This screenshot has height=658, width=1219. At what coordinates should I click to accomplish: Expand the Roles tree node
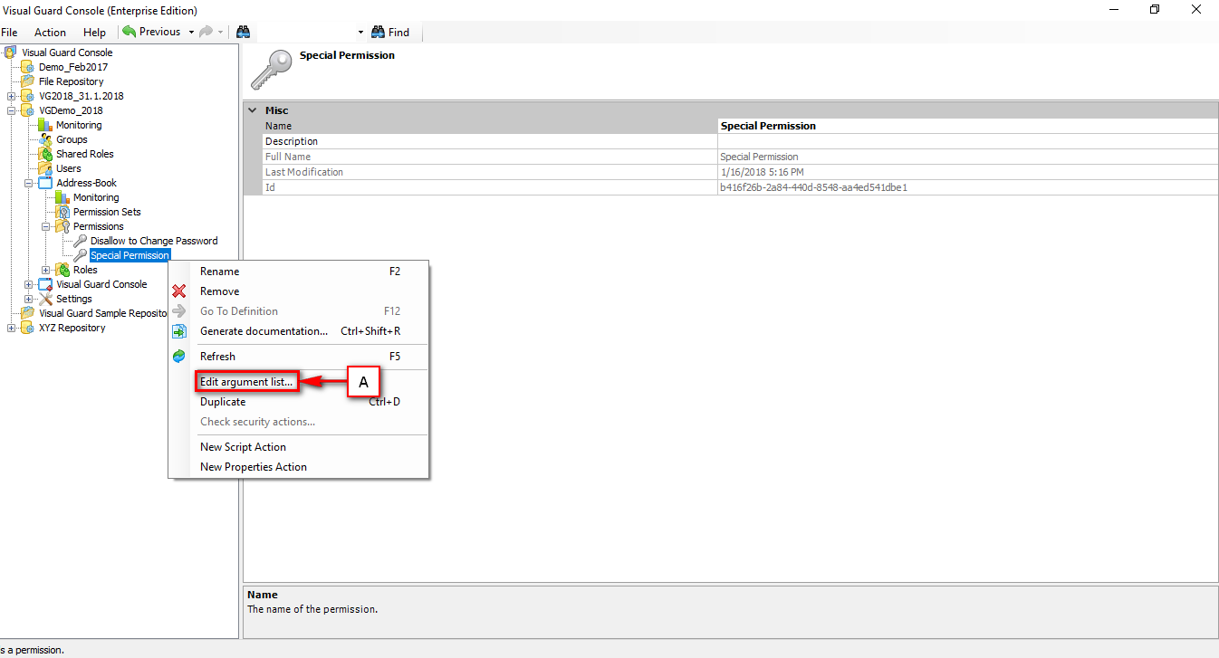coord(45,270)
